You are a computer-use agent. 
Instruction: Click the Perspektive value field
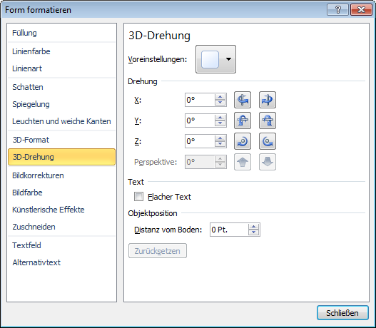200,162
